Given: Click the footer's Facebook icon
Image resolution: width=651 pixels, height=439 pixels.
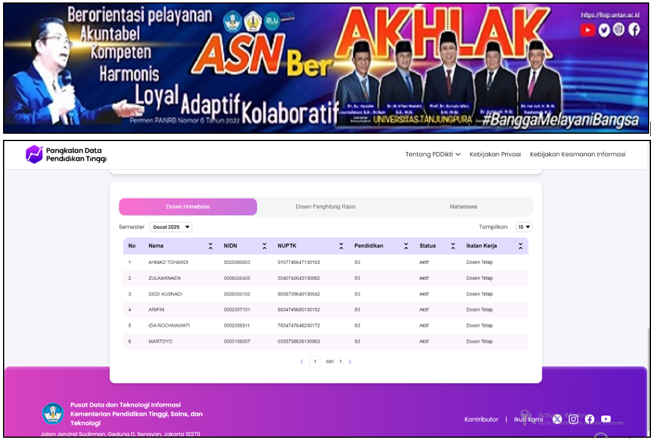Looking at the screenshot, I should click(x=590, y=419).
